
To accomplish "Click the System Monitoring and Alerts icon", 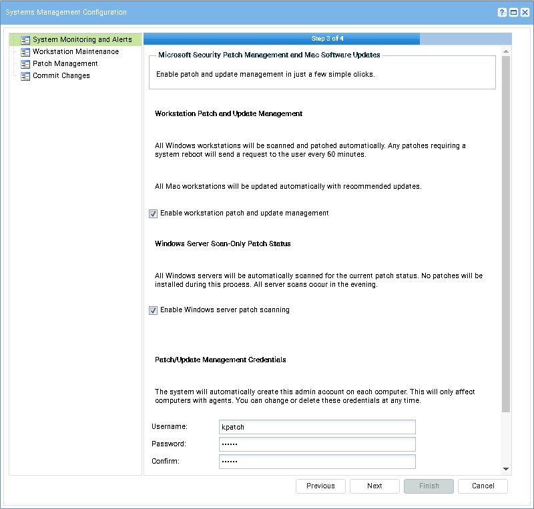I will (25, 40).
